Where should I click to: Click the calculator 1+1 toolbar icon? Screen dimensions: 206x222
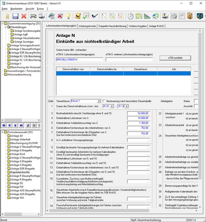(51, 16)
